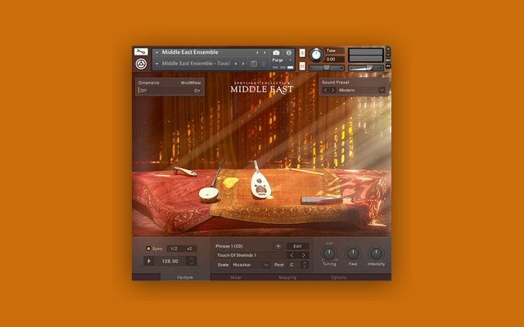
Task: Expand the Middle East Ensemble instrument menu arrow
Action: tap(156, 52)
